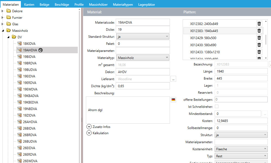Click the Dichte input field
271x163 pixels.
pos(143,86)
